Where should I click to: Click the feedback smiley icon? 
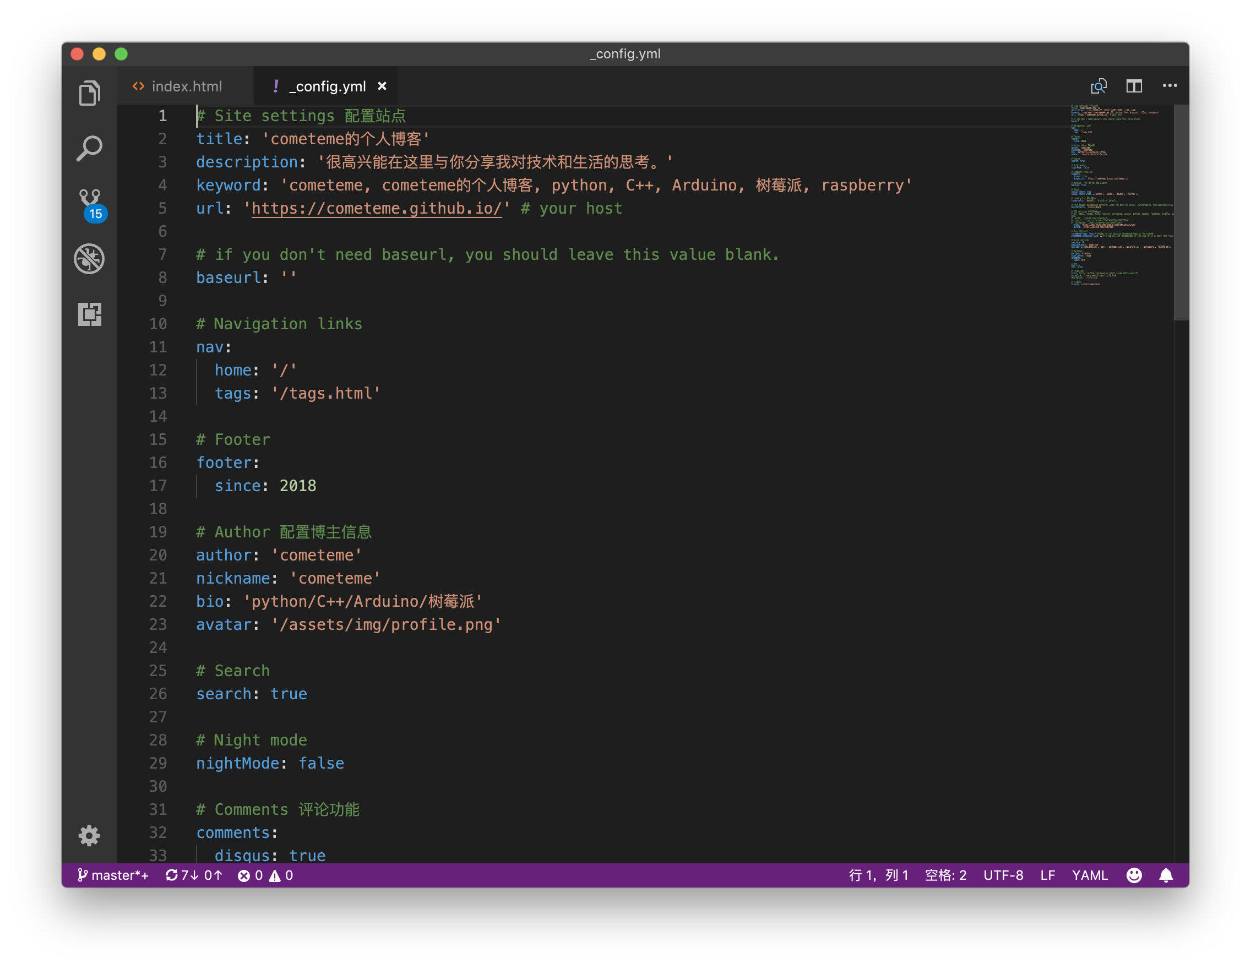[x=1134, y=875]
